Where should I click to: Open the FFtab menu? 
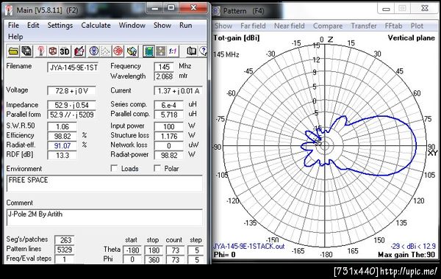(x=393, y=26)
